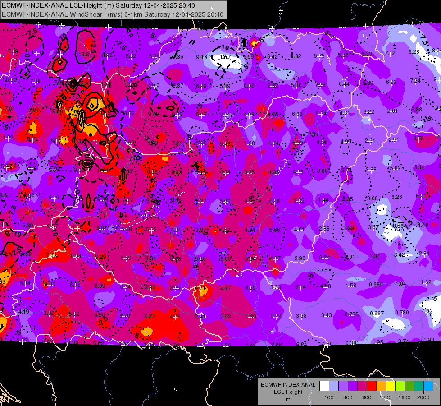The width and height of the screenshot is (441, 406).
Task: Click the wind shear value '2.61'
Action: [370, 141]
